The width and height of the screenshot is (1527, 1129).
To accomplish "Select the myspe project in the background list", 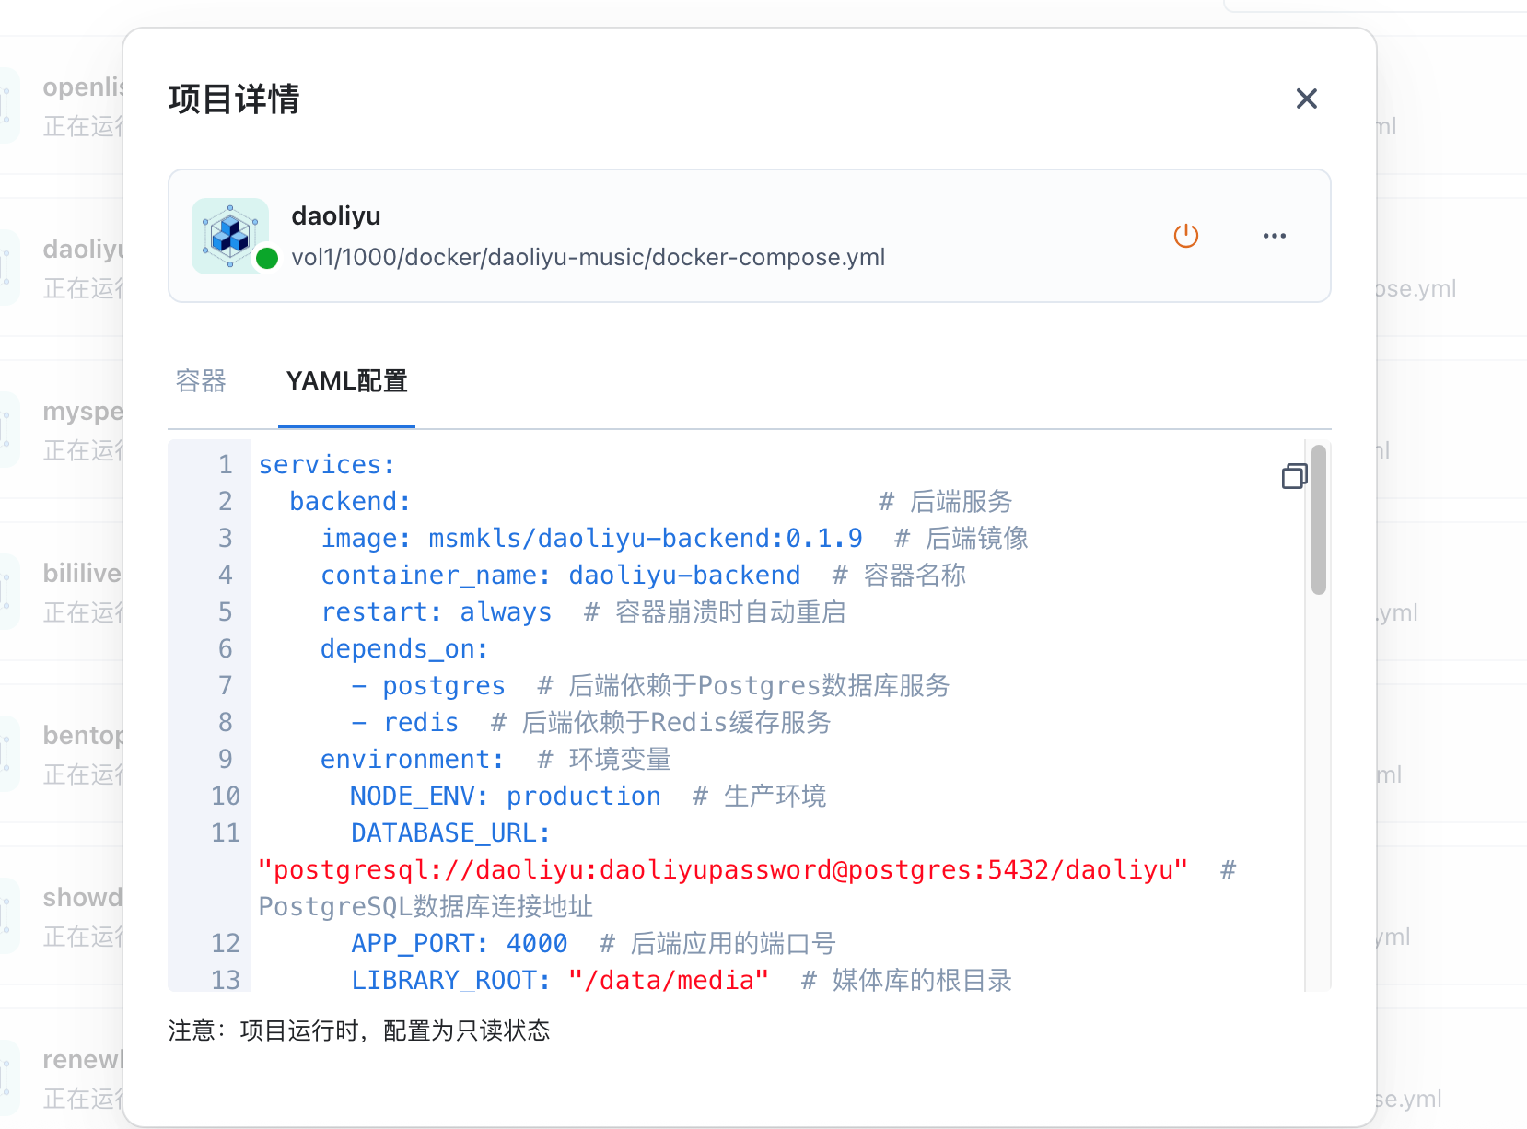I will point(83,412).
